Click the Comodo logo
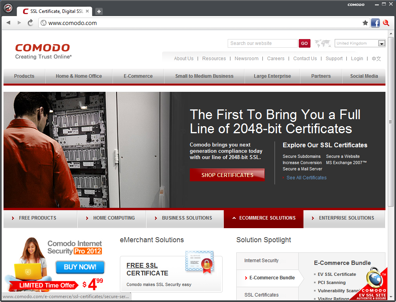The image size is (396, 302). (43, 51)
